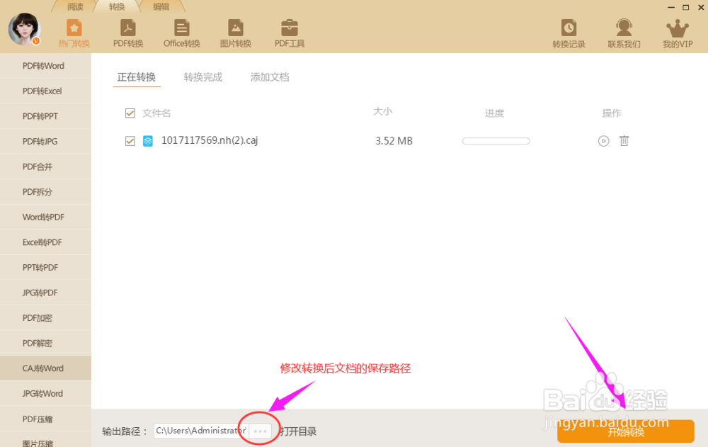Image resolution: width=708 pixels, height=447 pixels.
Task: Click the 进度 column header
Action: pos(494,113)
